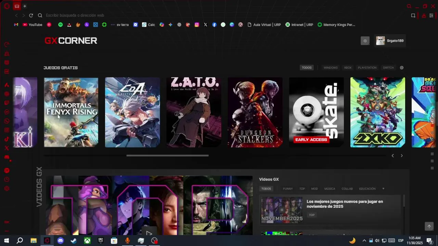Select the TODOS videos filter

tap(266, 189)
